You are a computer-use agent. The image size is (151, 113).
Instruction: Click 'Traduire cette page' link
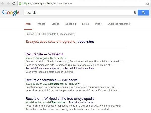coord(81,102)
